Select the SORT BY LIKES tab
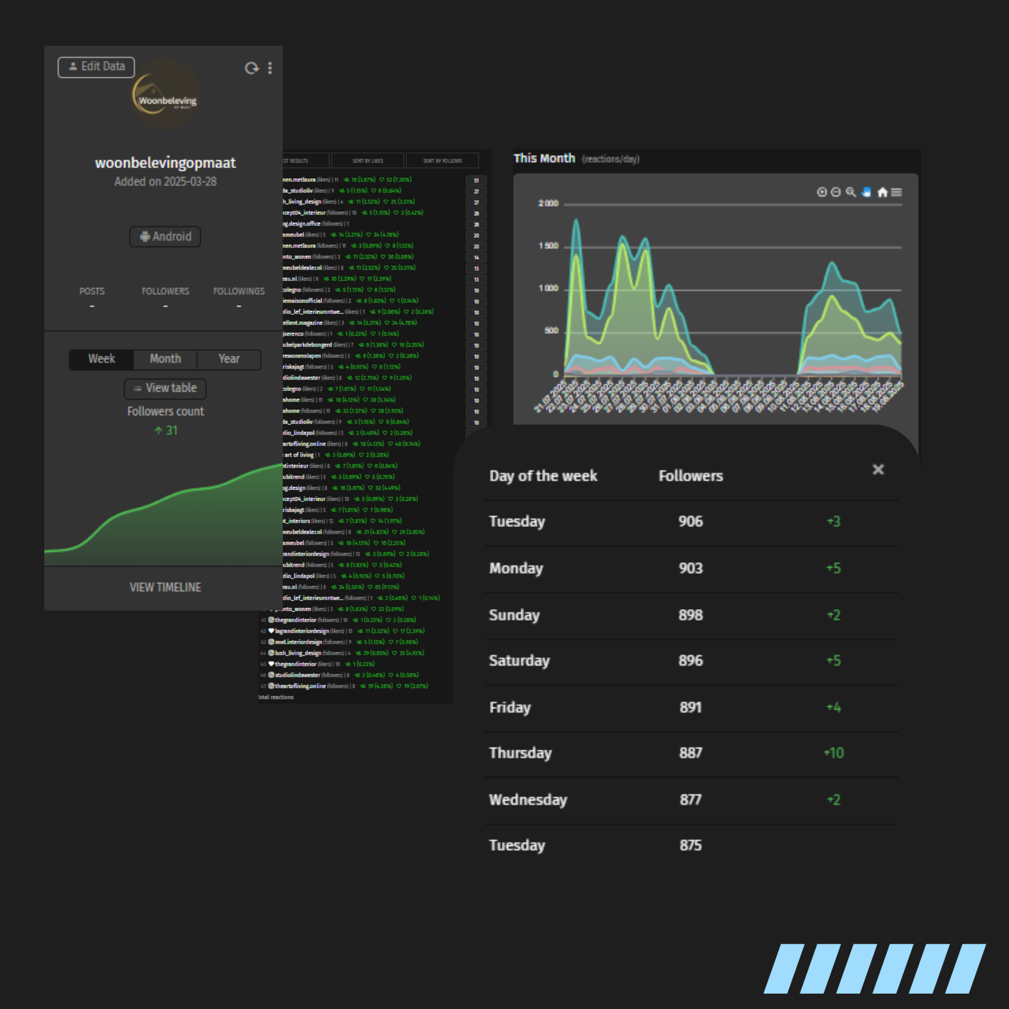Viewport: 1009px width, 1009px height. pos(367,161)
